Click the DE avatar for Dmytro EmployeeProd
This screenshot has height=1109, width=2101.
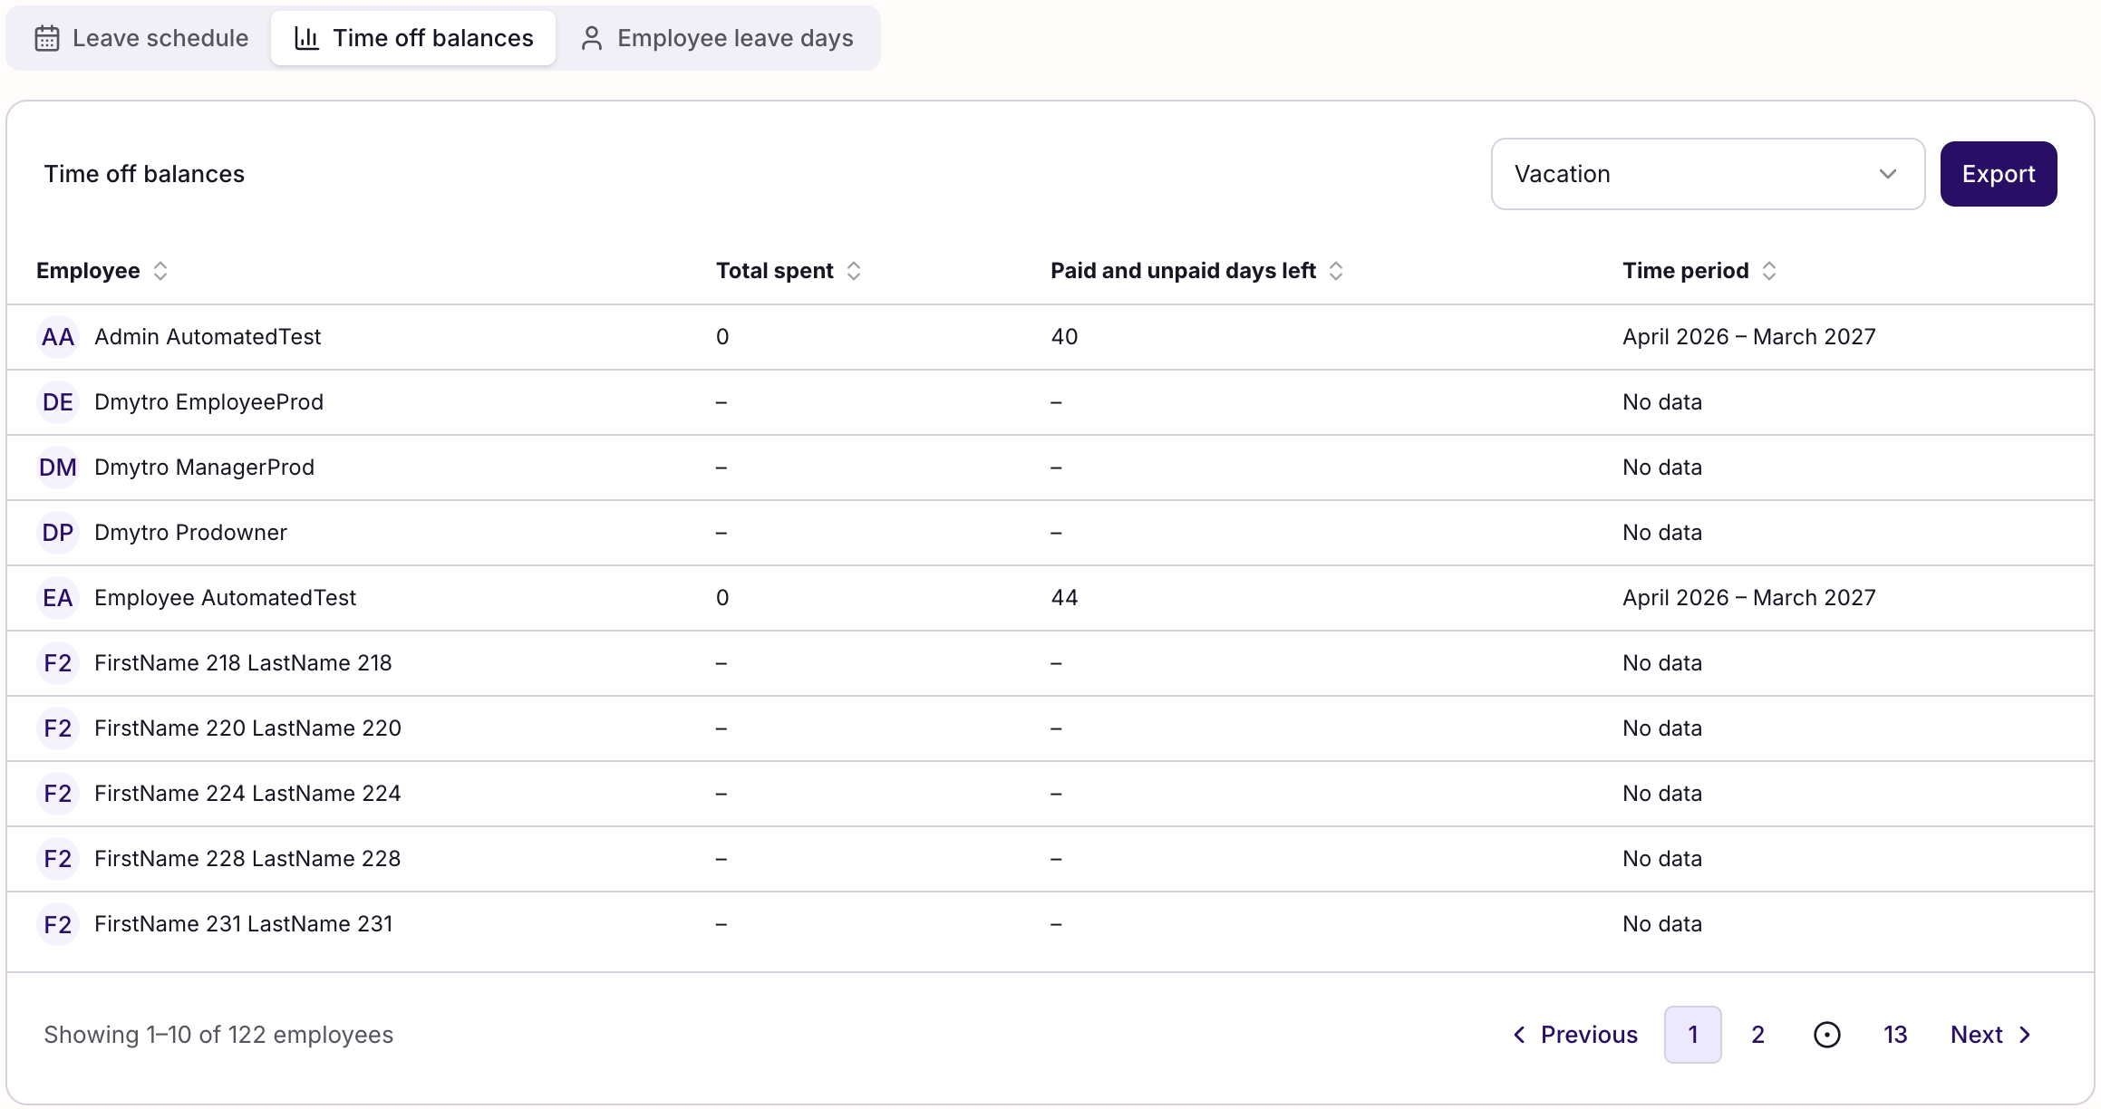[x=58, y=402]
